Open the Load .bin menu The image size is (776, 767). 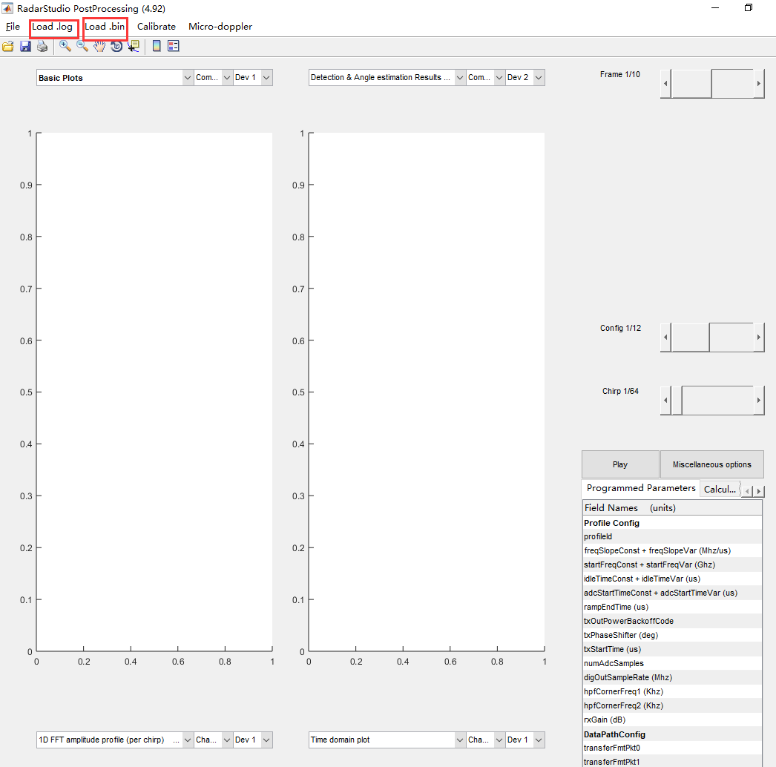point(105,27)
